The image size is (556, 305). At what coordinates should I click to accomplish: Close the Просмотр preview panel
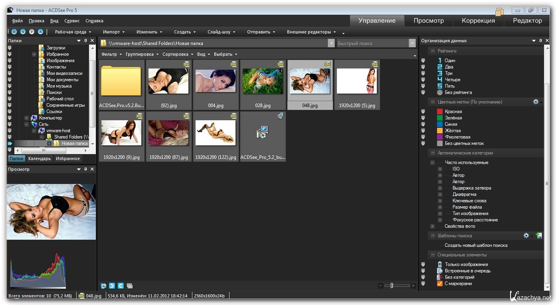point(92,169)
